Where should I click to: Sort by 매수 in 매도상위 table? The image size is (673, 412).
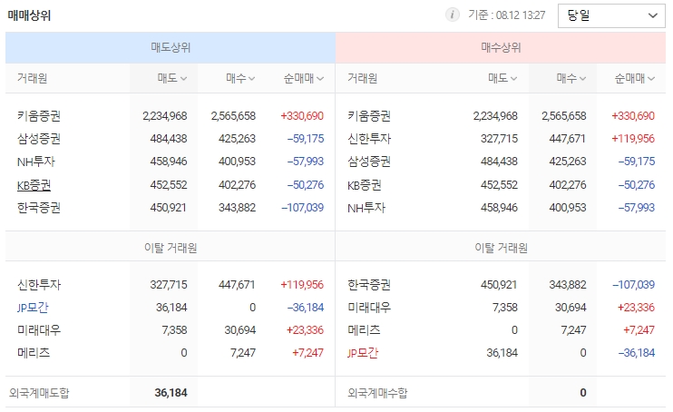point(240,78)
